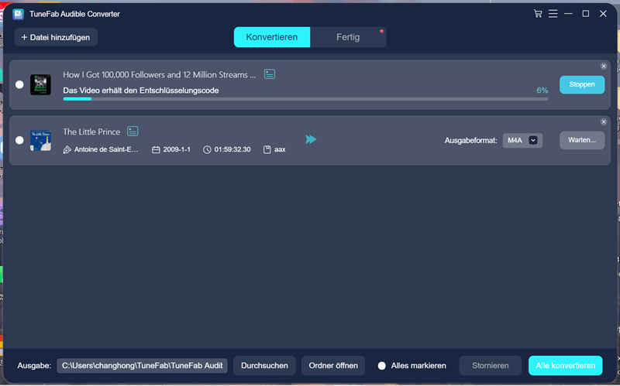Maximize the TuneFab window
Screen dimensions: 620x386
[x=586, y=14]
